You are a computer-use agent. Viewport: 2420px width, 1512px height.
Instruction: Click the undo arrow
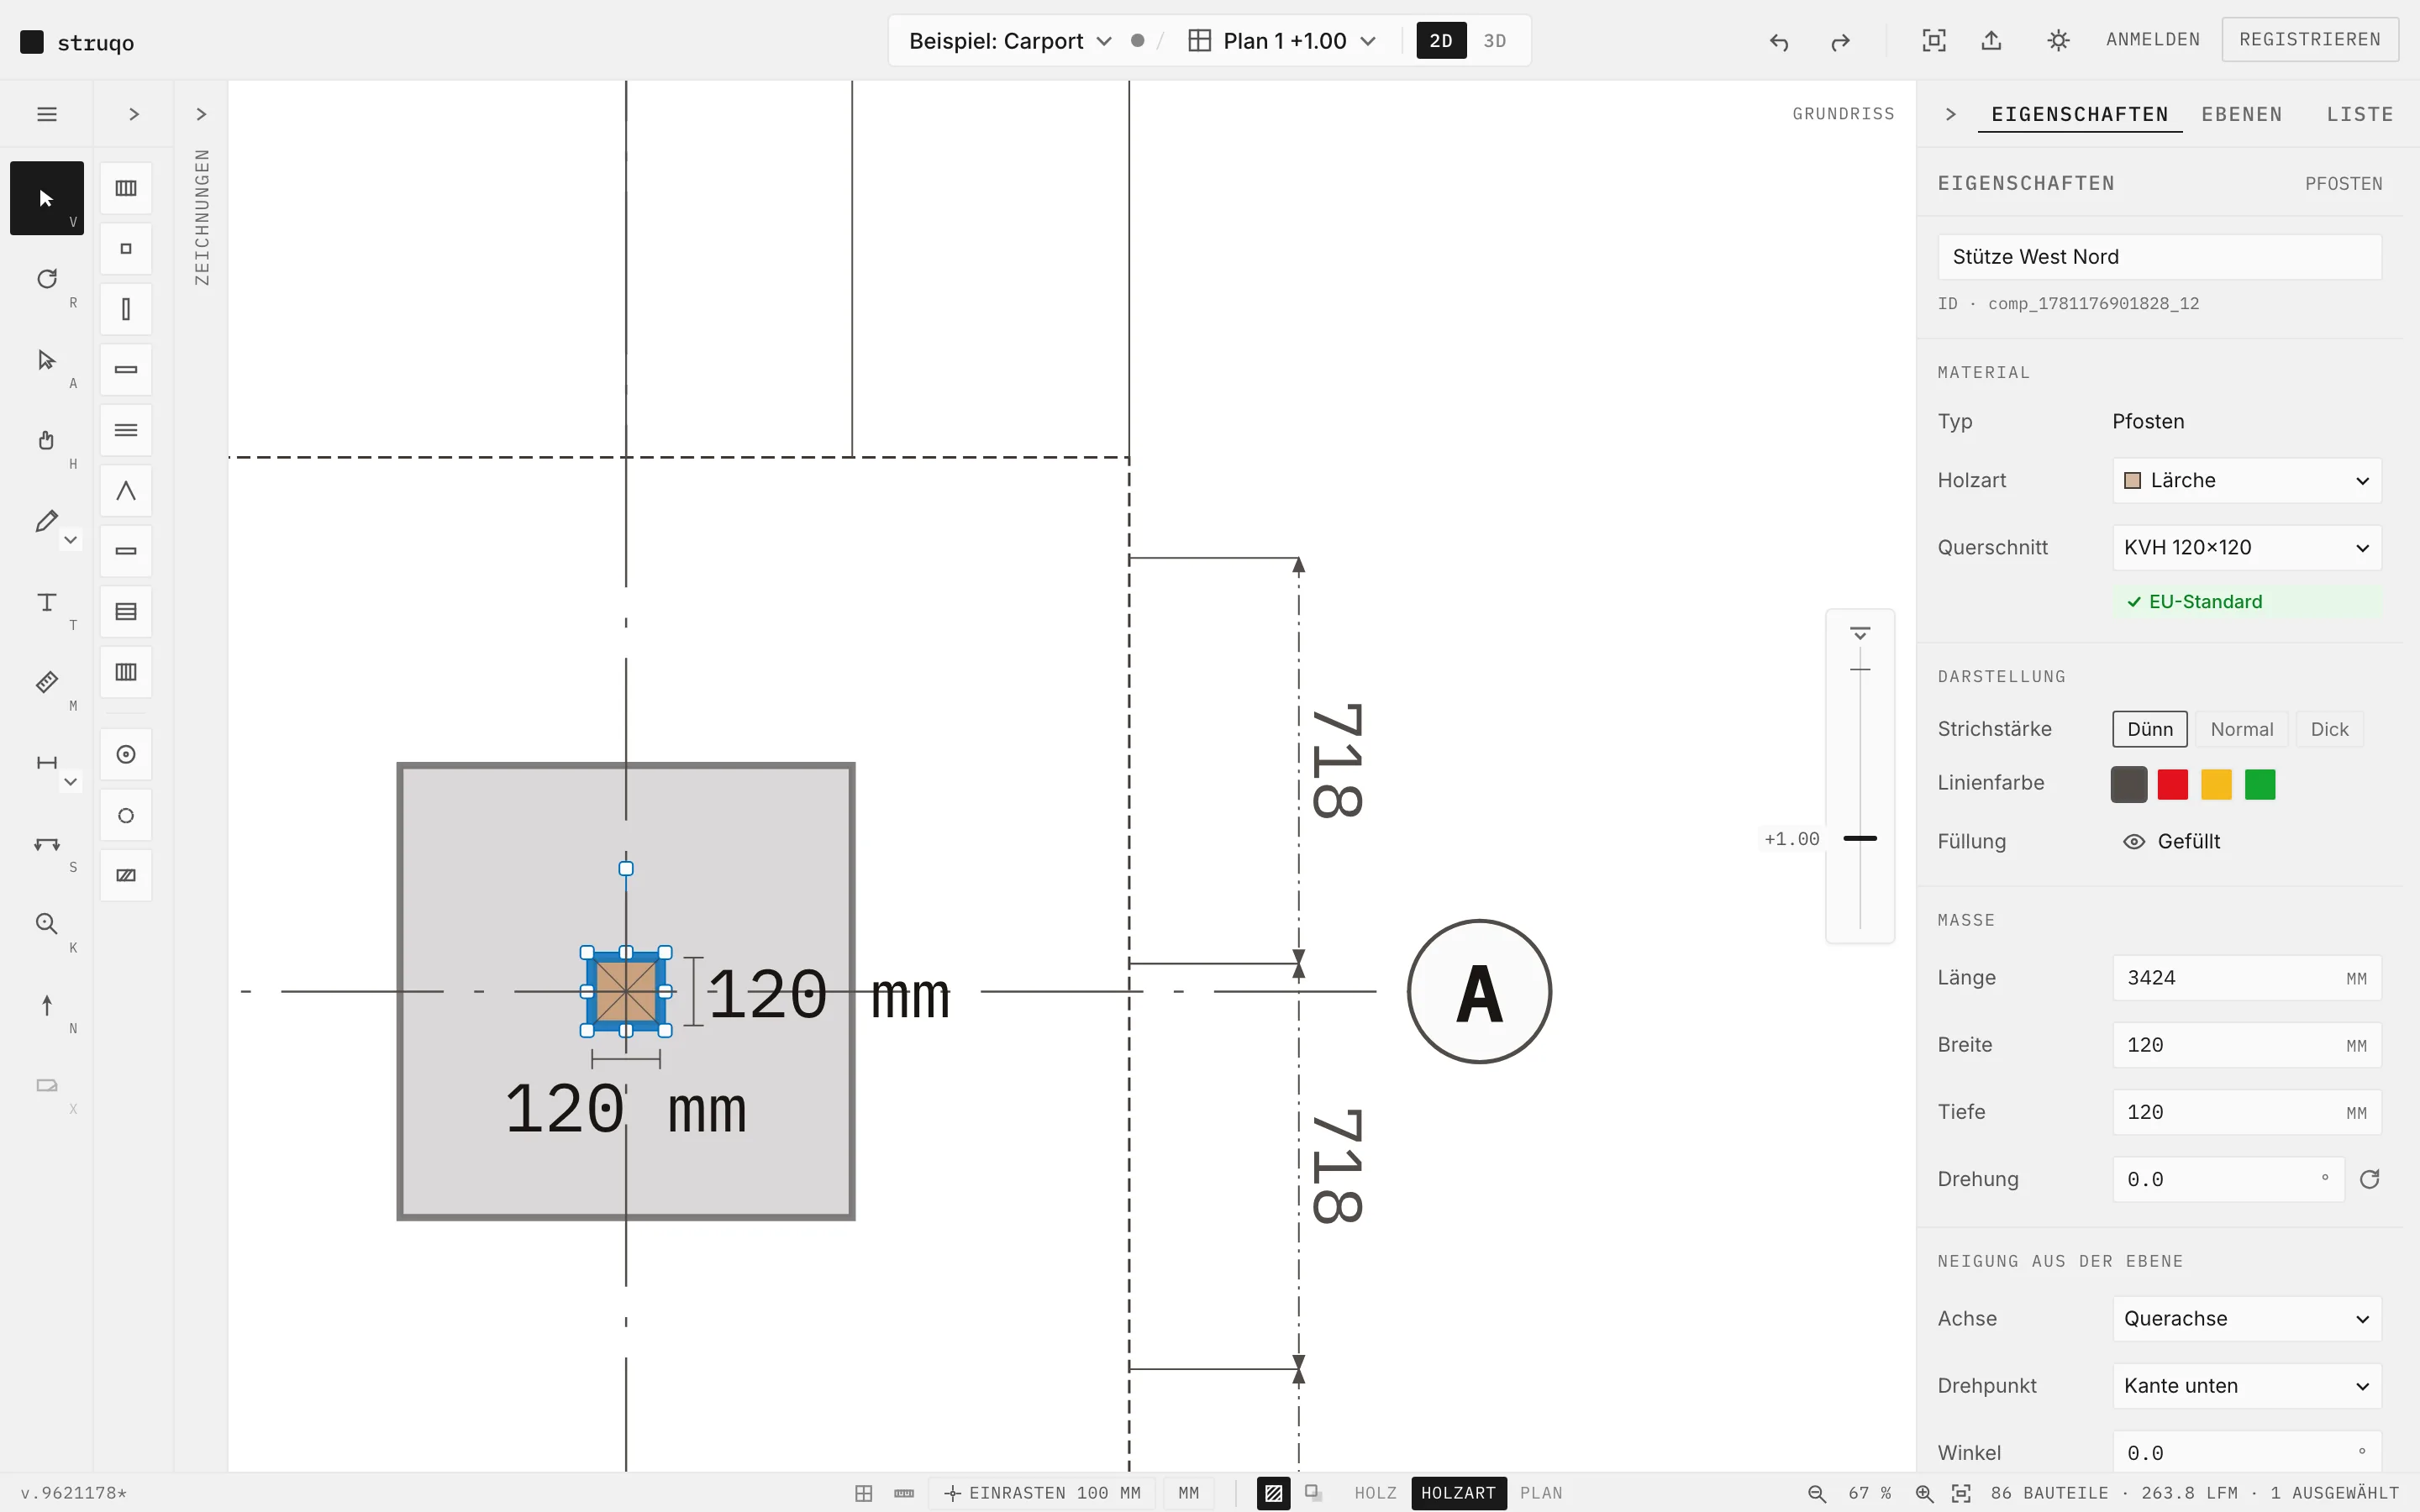tap(1779, 41)
